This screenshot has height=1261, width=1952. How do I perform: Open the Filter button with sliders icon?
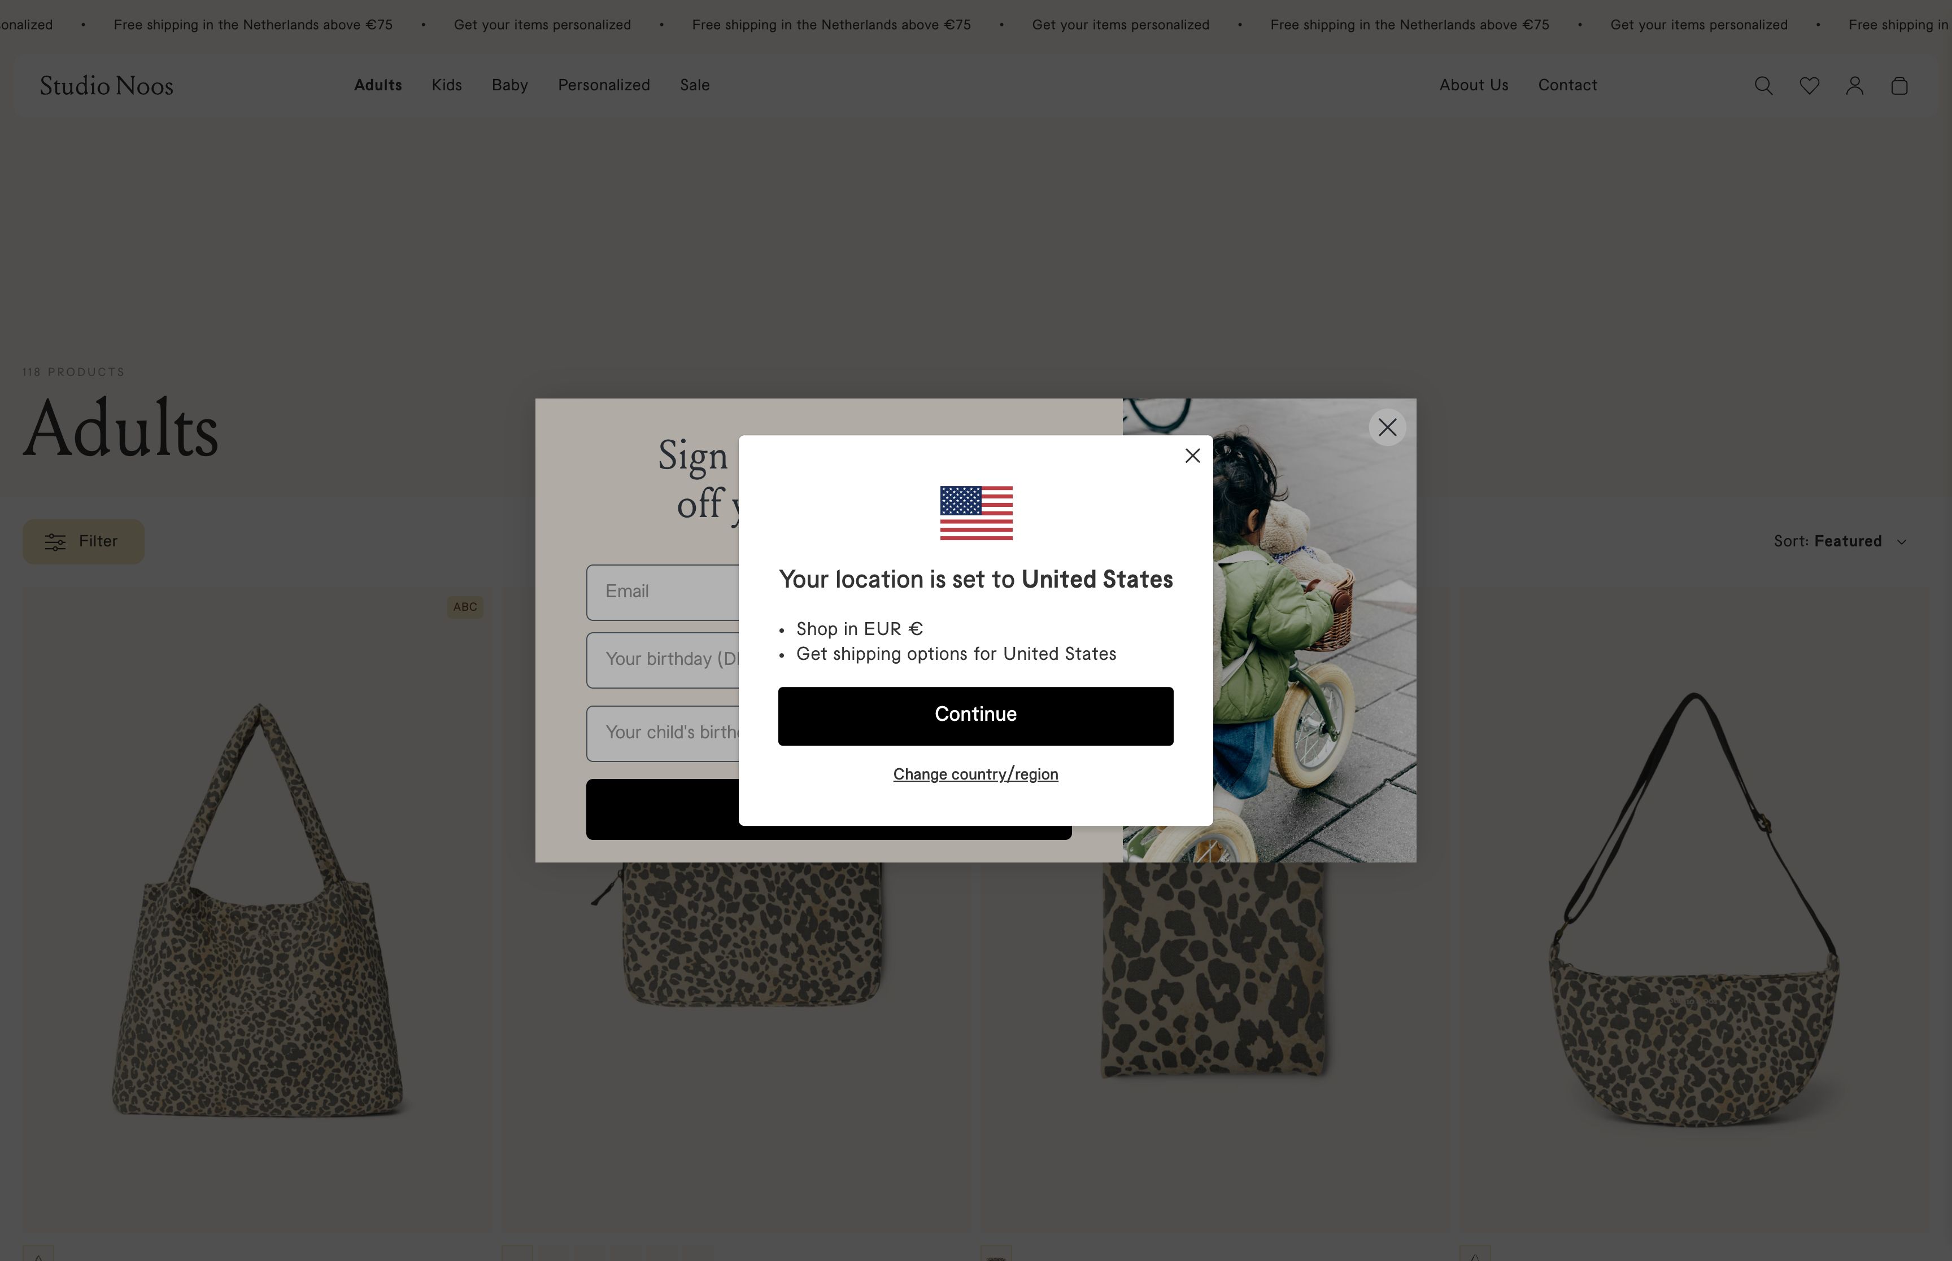click(x=82, y=541)
